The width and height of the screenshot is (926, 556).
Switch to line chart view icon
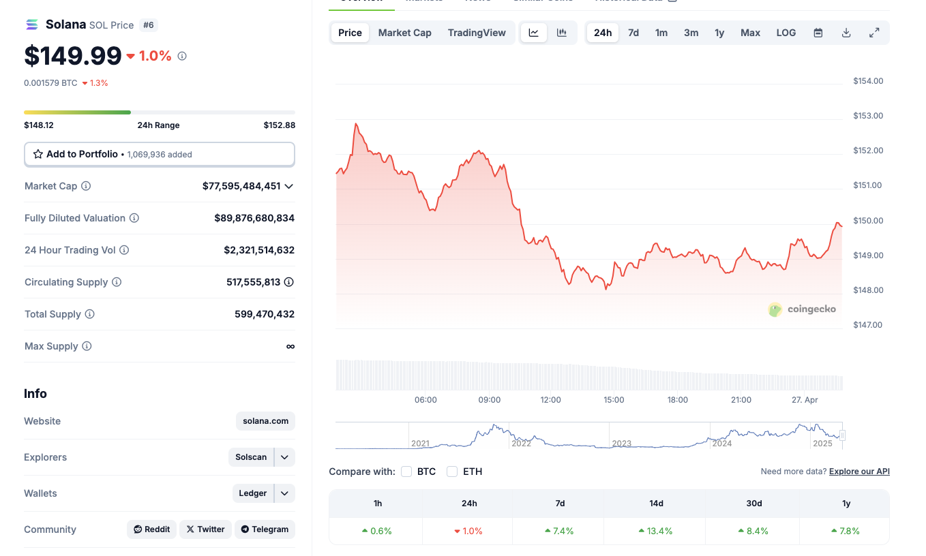coord(534,33)
